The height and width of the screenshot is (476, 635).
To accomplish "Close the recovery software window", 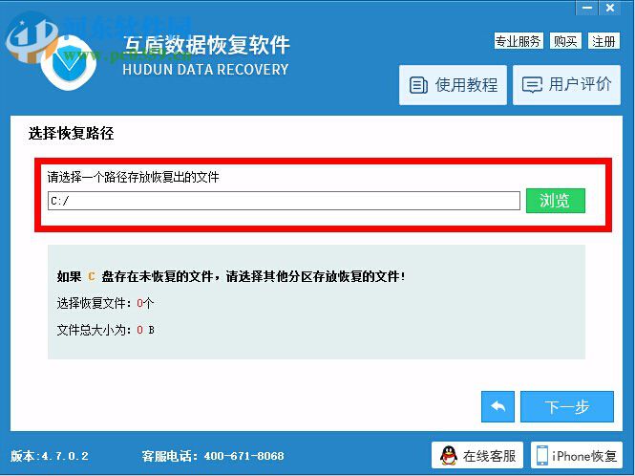I will [610, 8].
